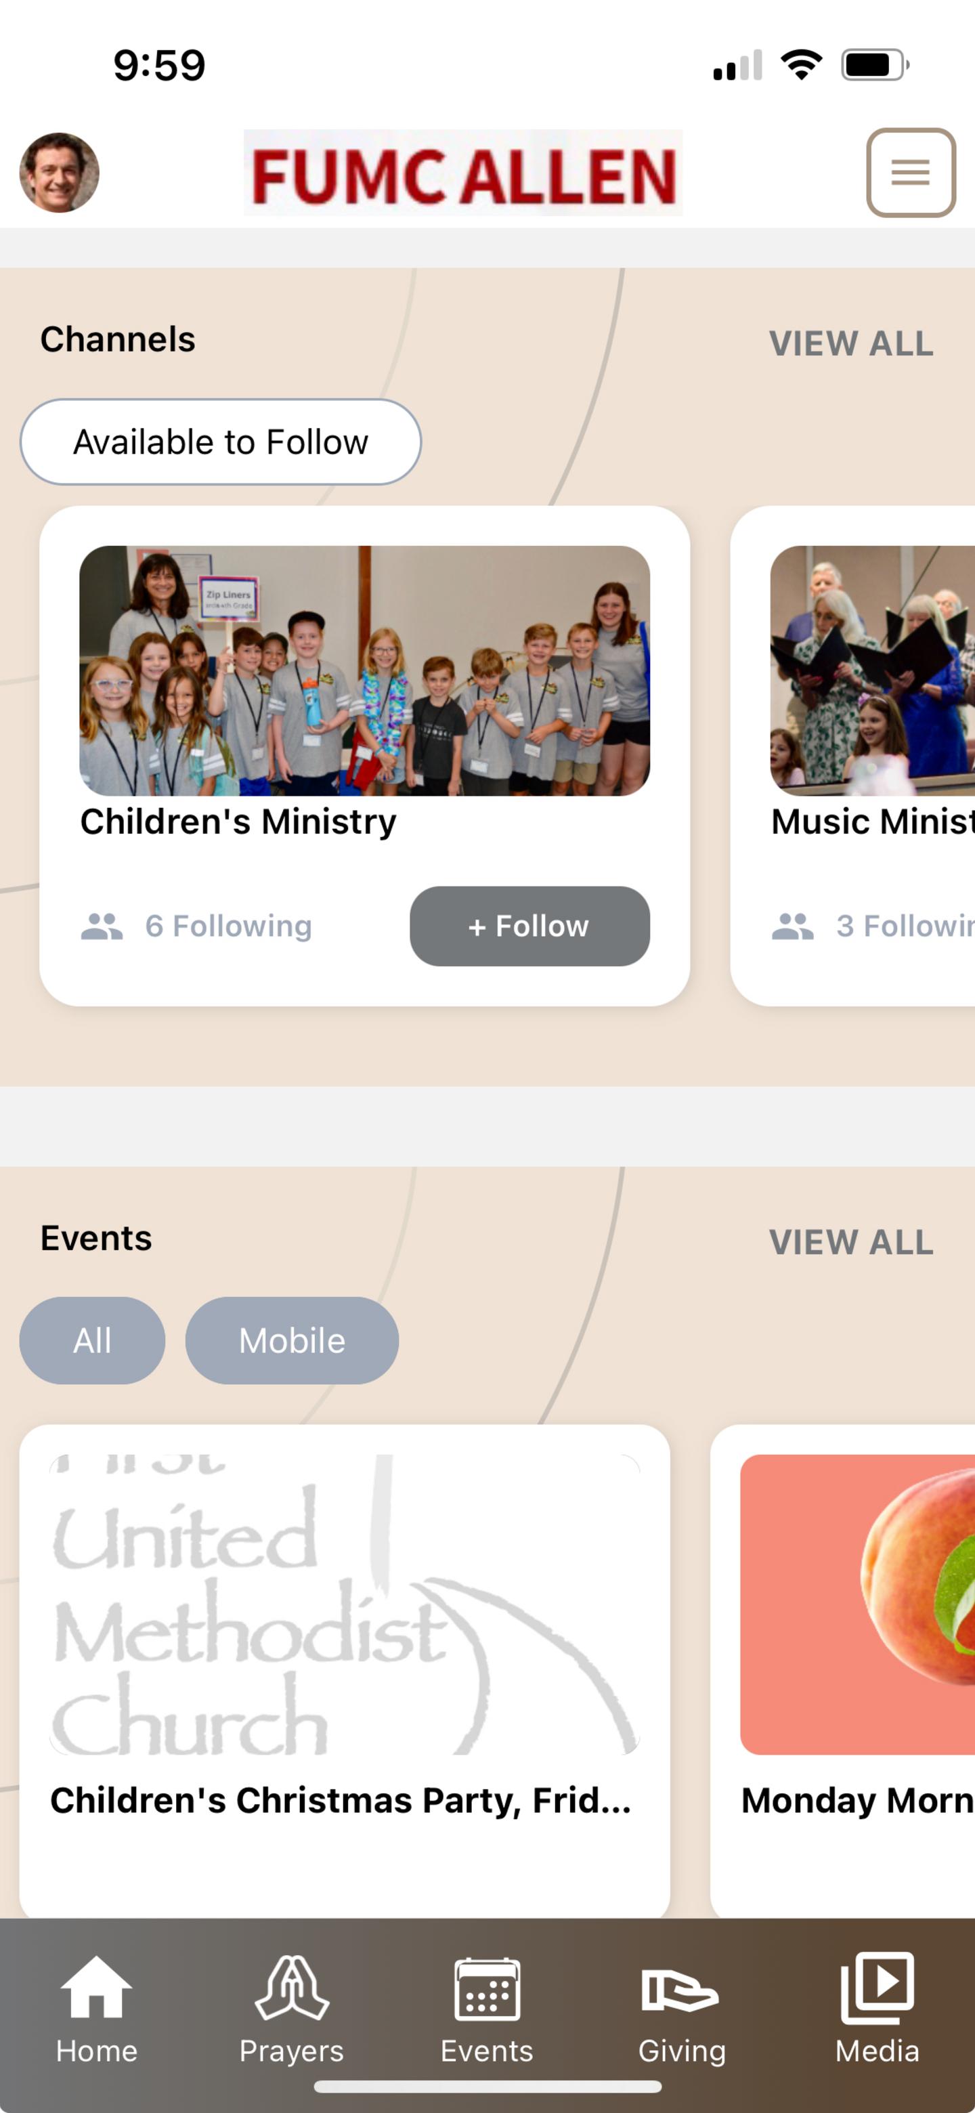The width and height of the screenshot is (975, 2113).
Task: Select the Mobile events filter chip
Action: click(x=292, y=1340)
